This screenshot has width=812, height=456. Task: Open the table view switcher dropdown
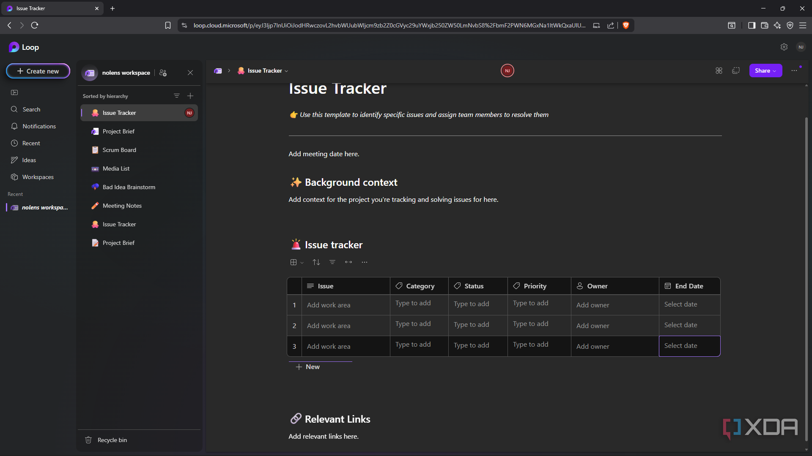point(296,262)
